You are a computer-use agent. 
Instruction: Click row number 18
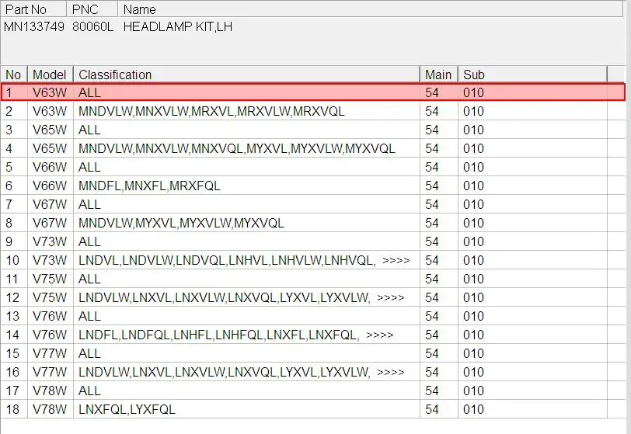click(12, 409)
